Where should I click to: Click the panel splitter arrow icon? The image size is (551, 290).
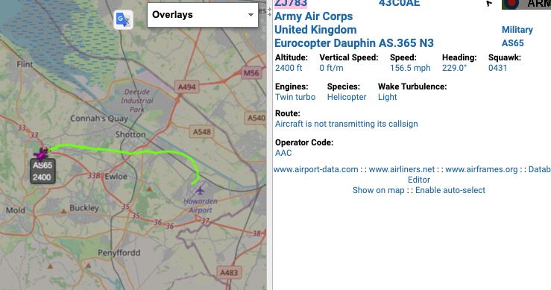pyautogui.click(x=269, y=11)
